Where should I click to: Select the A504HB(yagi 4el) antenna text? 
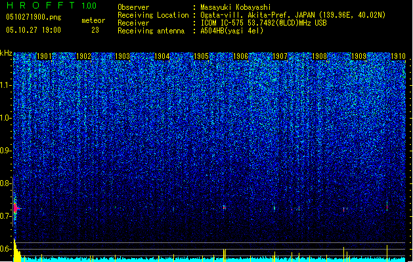pos(232,31)
